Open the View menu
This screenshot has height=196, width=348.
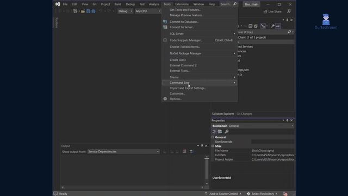coord(85,4)
